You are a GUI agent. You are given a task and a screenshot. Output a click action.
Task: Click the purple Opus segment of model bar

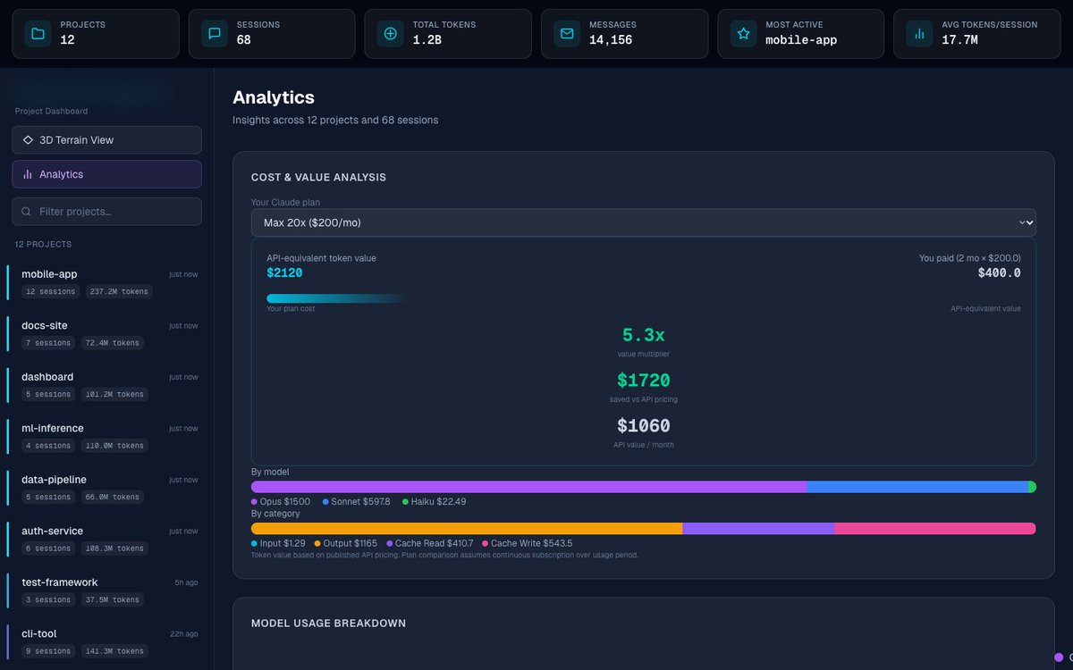tap(528, 487)
